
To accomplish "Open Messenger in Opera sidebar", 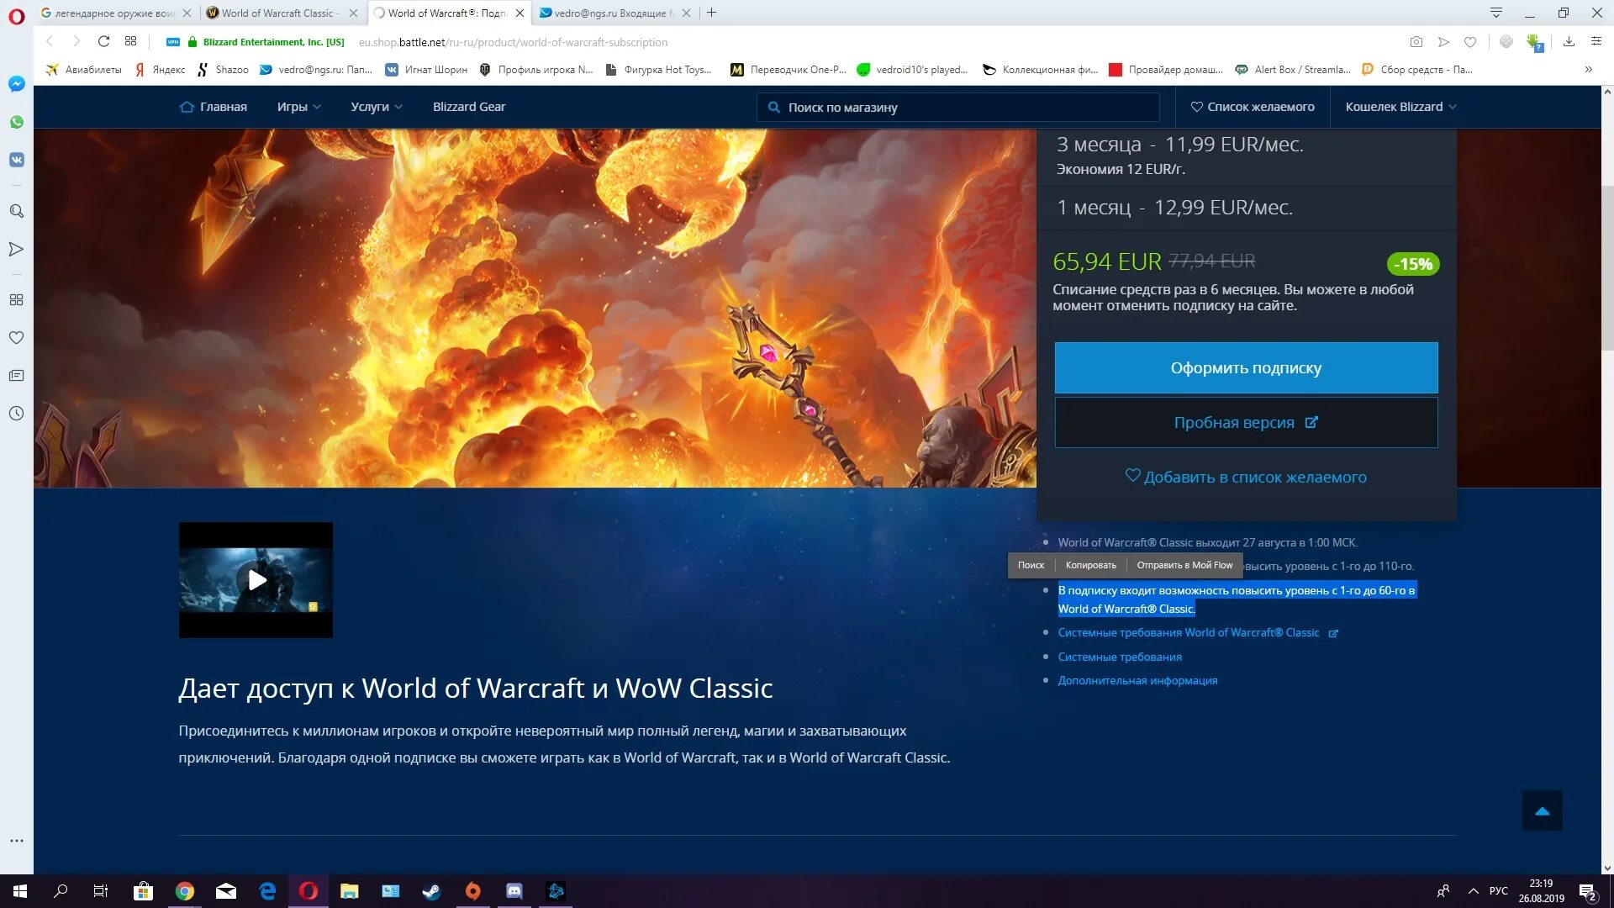I will (17, 84).
